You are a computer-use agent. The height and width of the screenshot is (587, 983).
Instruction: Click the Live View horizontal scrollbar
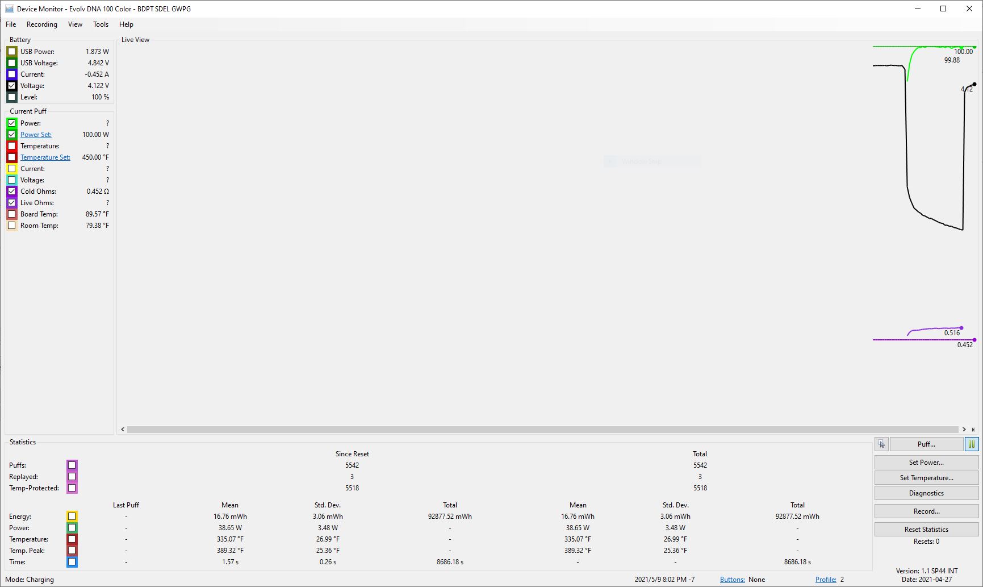[x=542, y=430]
